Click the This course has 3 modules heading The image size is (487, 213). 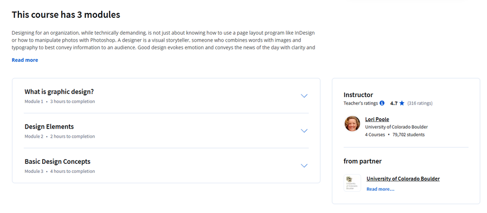[66, 15]
